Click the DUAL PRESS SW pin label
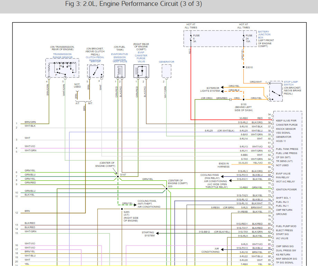 [x=286, y=250]
